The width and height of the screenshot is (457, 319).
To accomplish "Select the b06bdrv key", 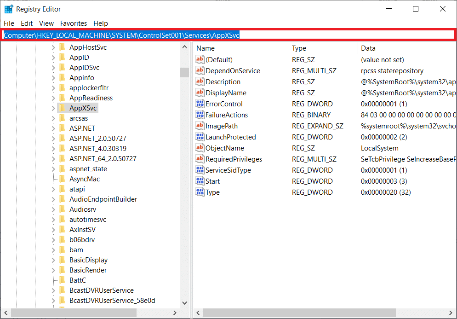I will coord(82,240).
